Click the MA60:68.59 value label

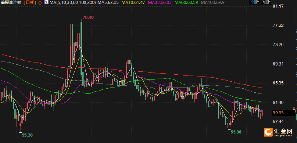[186, 3]
